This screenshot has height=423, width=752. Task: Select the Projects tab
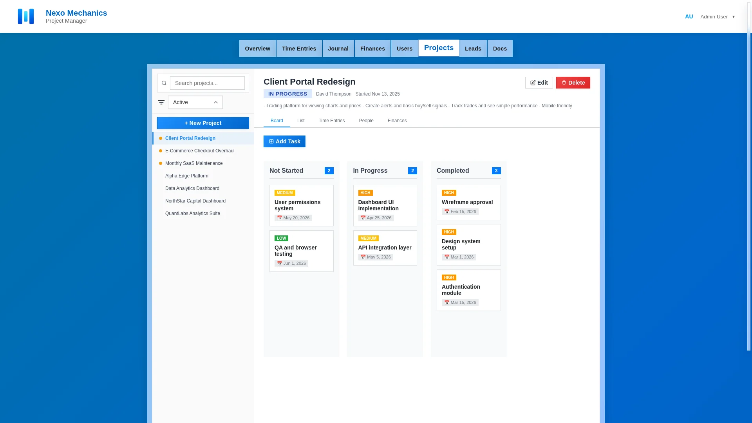[439, 48]
